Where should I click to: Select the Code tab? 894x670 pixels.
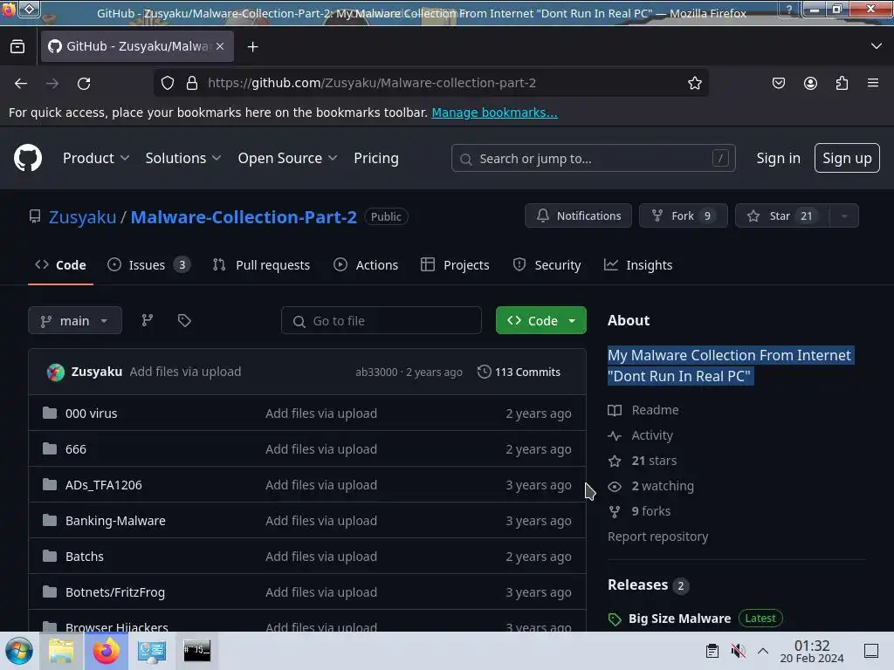[x=60, y=265]
